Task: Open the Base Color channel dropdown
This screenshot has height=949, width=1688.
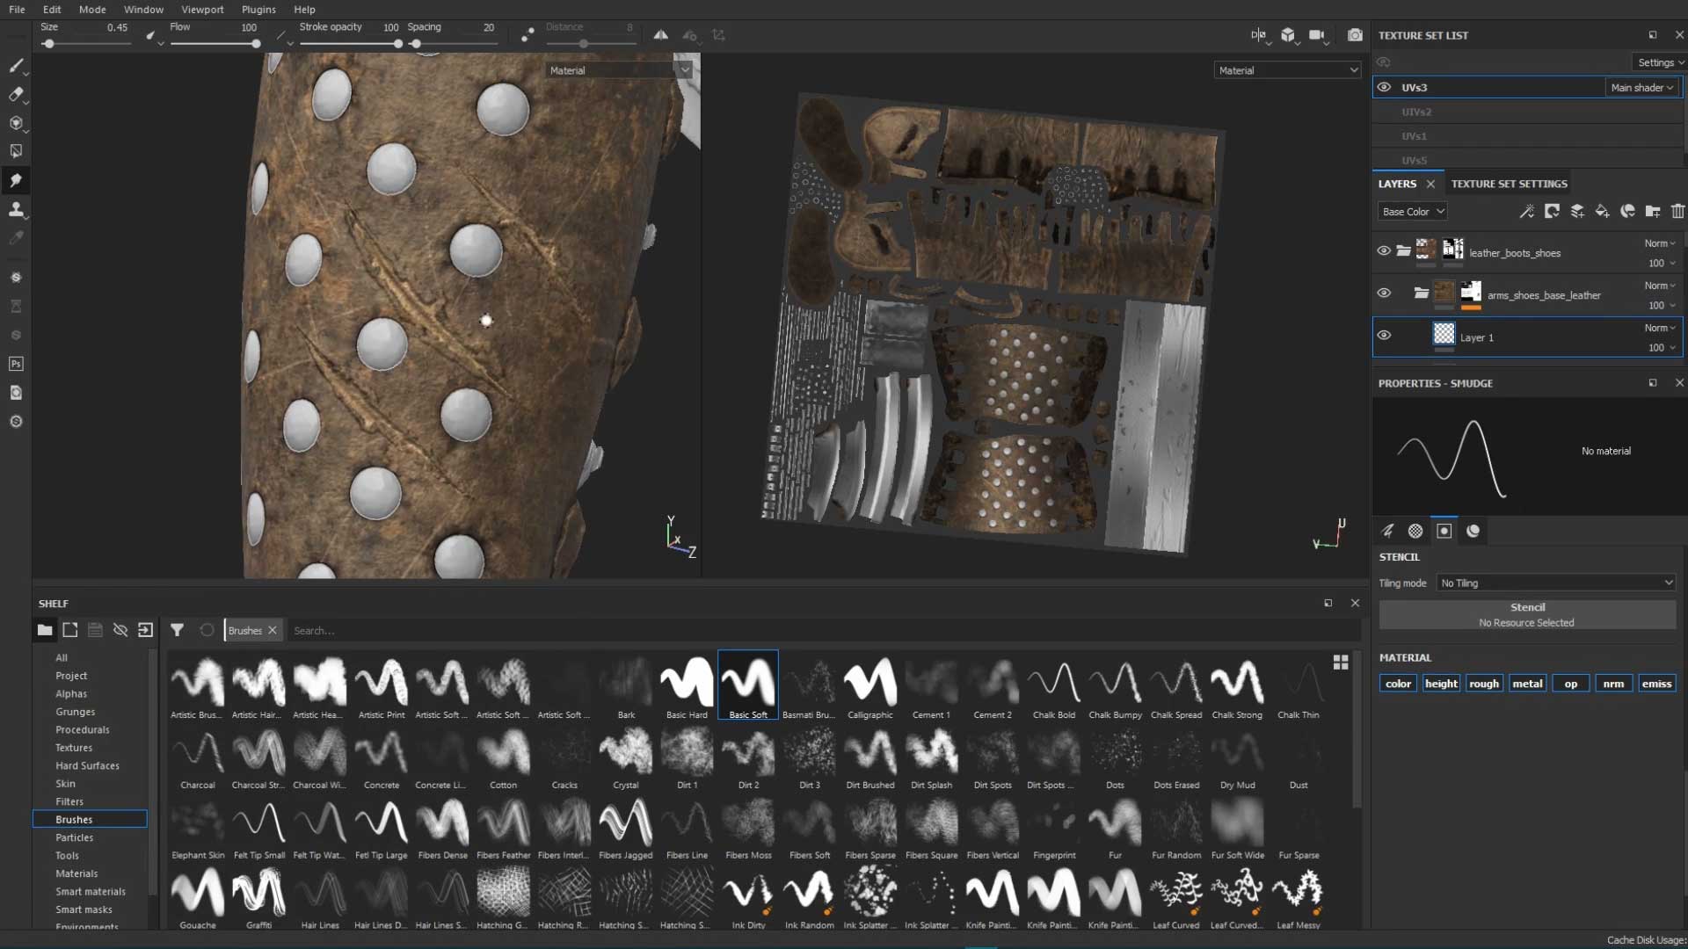Action: pyautogui.click(x=1411, y=211)
